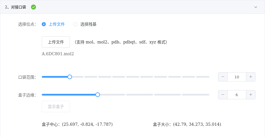Decrease 盒子边缘 value with minus button
The height and width of the screenshot is (137, 265).
coord(223,95)
